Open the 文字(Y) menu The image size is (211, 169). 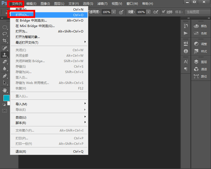tap(73, 4)
